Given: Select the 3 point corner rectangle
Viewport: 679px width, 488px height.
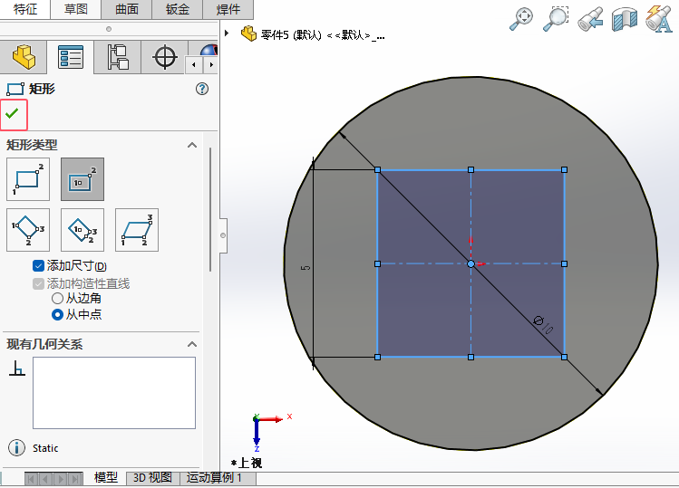Looking at the screenshot, I should pyautogui.click(x=28, y=230).
